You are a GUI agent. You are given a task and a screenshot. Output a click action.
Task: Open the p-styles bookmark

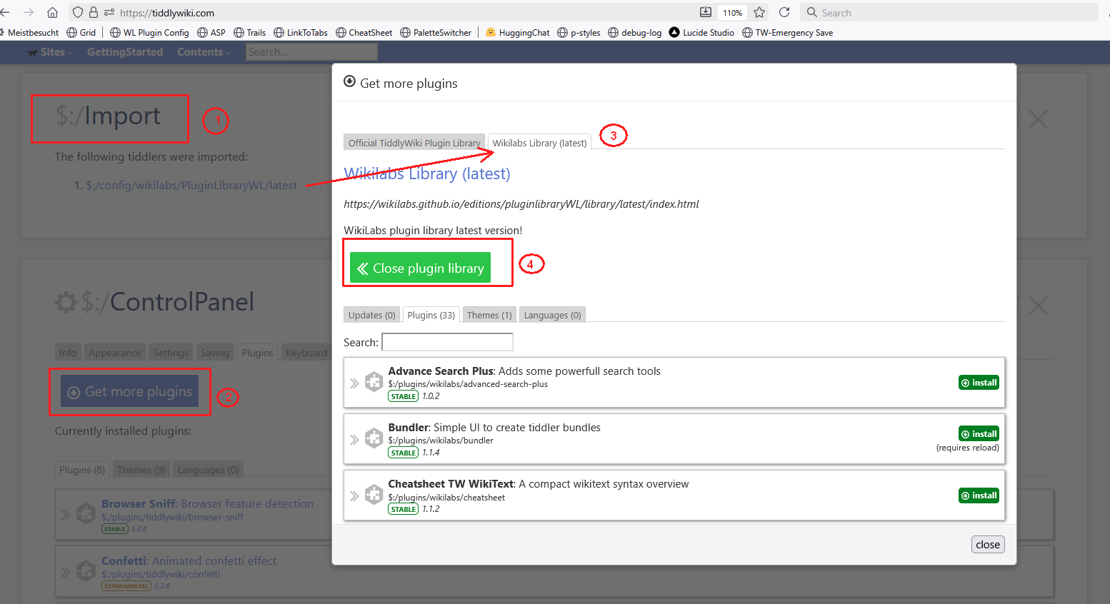[x=579, y=32]
